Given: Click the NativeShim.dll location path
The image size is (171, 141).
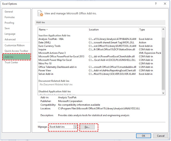Looking at the screenshot, I should (x=112, y=49).
